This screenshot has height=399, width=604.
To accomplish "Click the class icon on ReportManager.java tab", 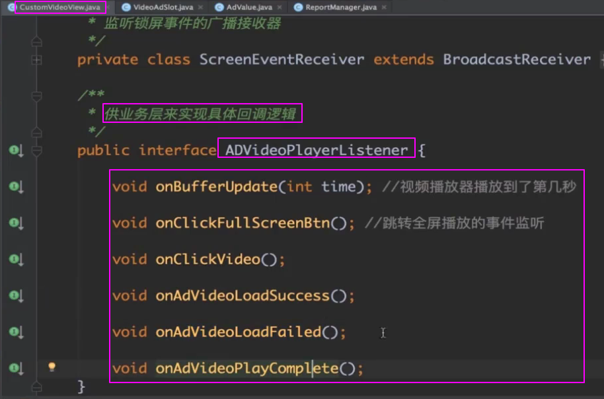I will [x=298, y=7].
